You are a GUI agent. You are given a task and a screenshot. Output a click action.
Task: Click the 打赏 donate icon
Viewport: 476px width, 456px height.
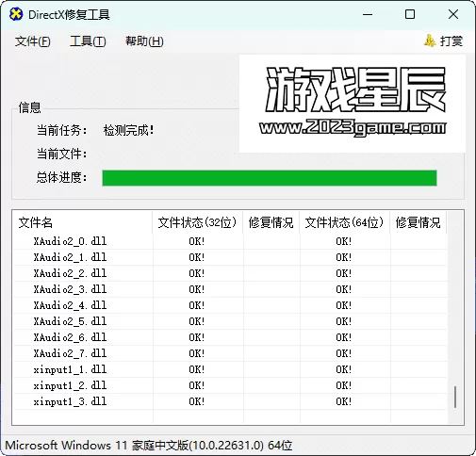coord(430,41)
